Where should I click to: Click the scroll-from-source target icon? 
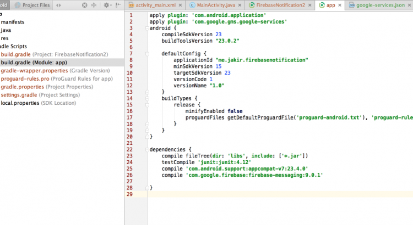click(x=84, y=5)
